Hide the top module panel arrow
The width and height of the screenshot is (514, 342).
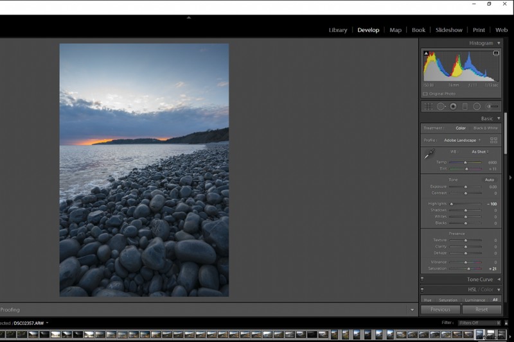[189, 17]
